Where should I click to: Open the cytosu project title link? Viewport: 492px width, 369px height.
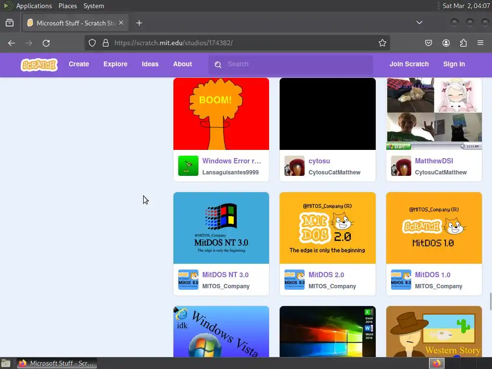click(319, 161)
